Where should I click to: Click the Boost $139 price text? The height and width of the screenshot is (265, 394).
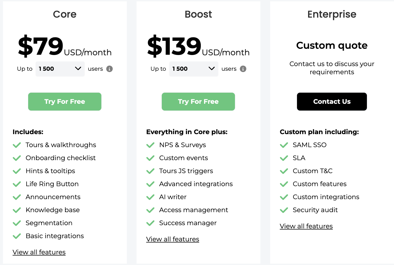(174, 46)
